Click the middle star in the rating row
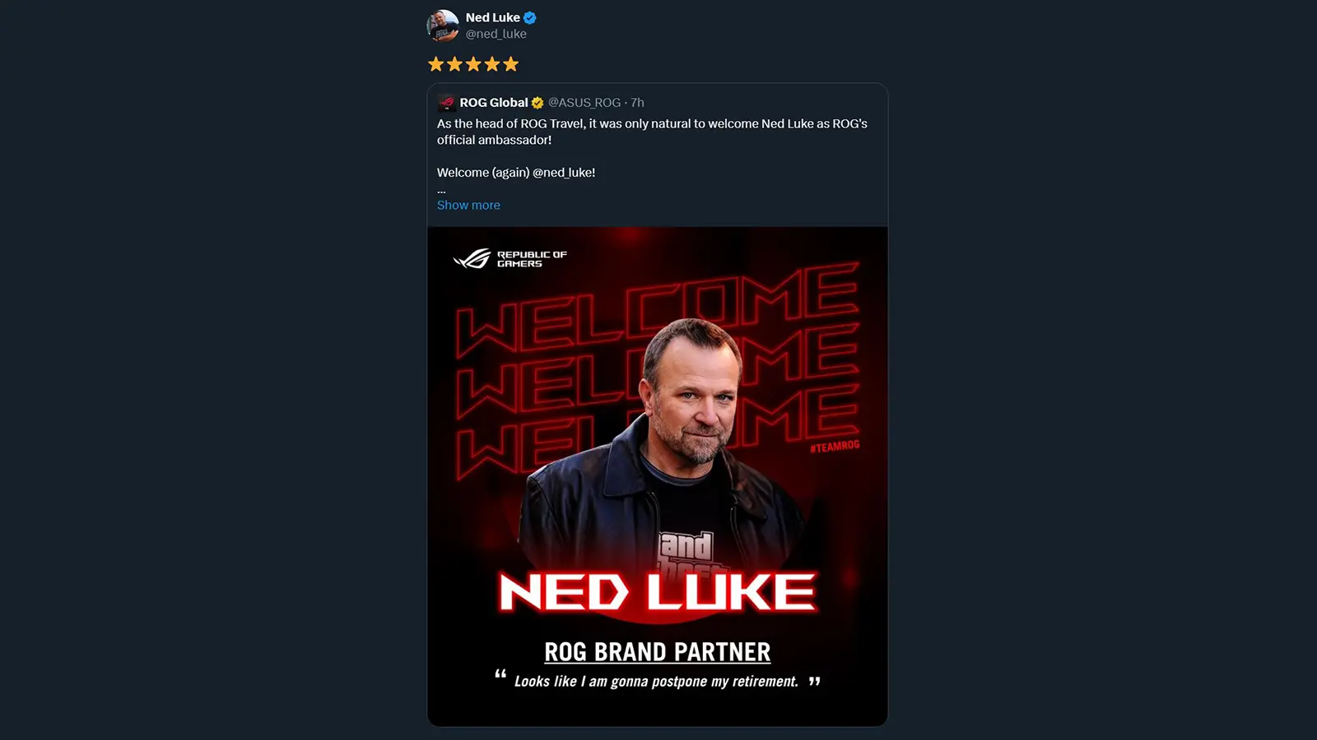The image size is (1317, 740). (473, 64)
